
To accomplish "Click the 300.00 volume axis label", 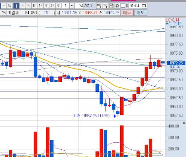I will [173, 138].
